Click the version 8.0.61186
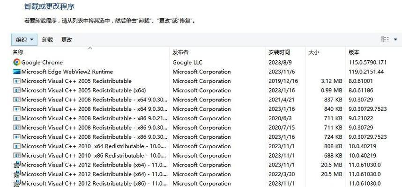The height and width of the screenshot is (187, 402). tap(361, 90)
